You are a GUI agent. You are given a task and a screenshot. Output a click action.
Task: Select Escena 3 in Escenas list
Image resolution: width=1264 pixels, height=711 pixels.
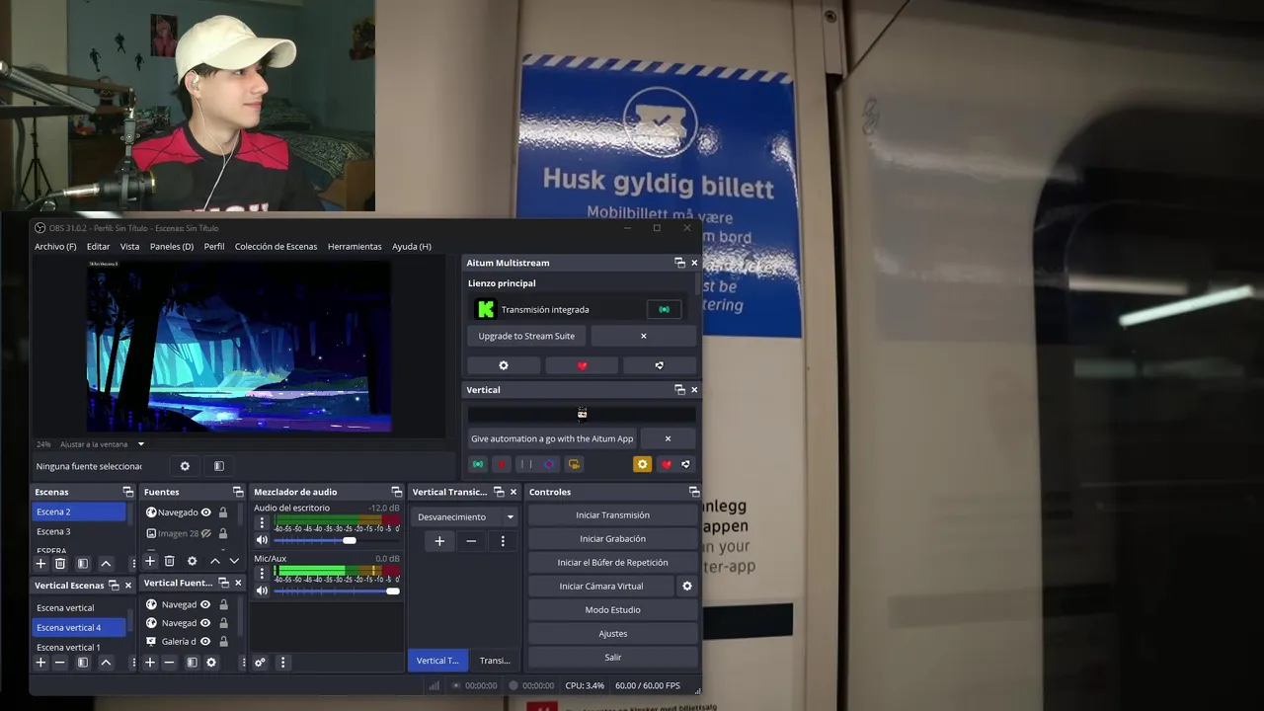tap(79, 531)
